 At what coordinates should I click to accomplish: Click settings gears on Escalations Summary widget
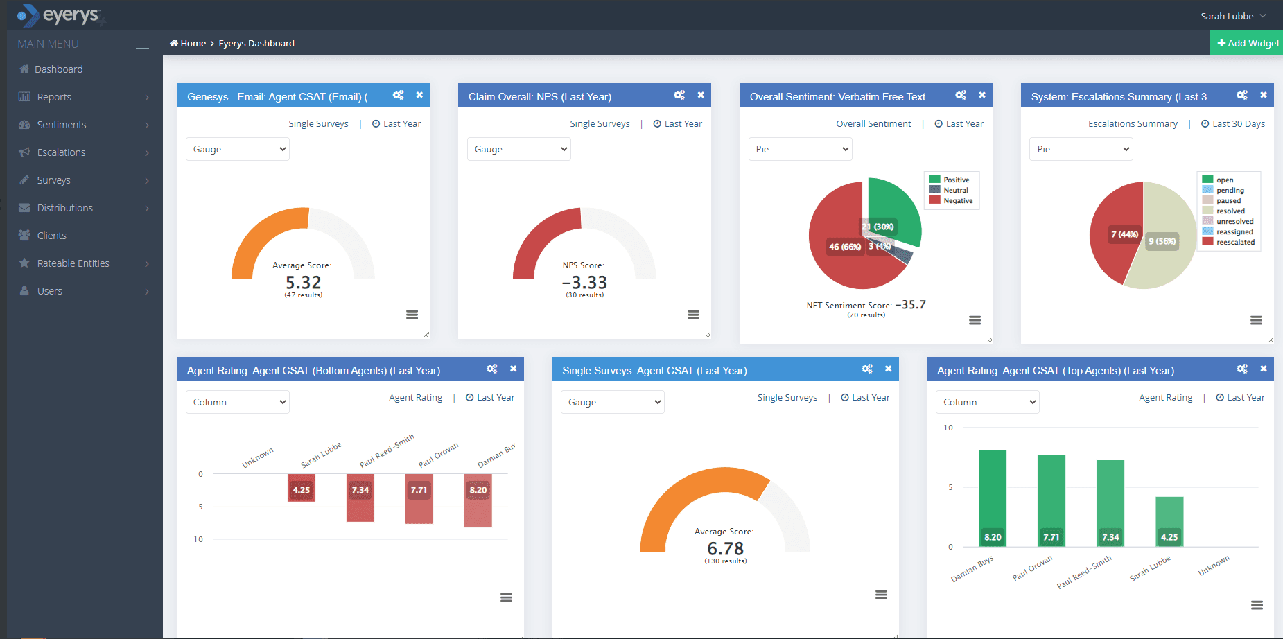tap(1242, 96)
